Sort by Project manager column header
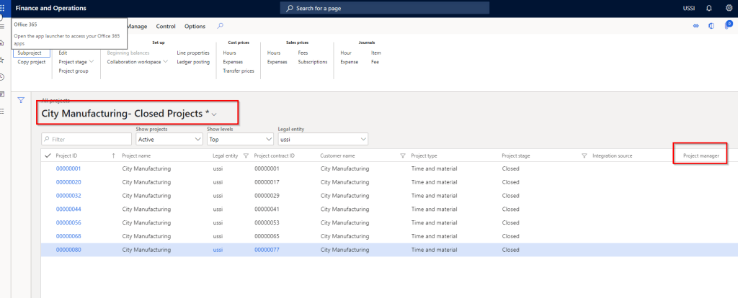 tap(699, 155)
